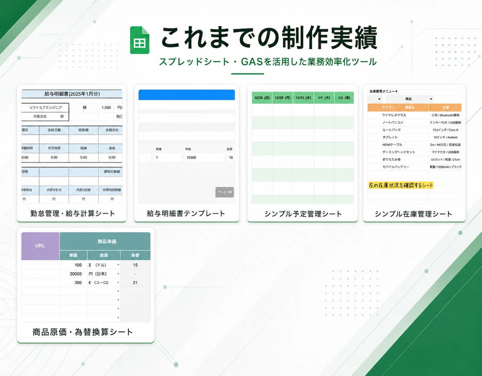Select the ゲーミングヘッドセット product row

[x=414, y=152]
